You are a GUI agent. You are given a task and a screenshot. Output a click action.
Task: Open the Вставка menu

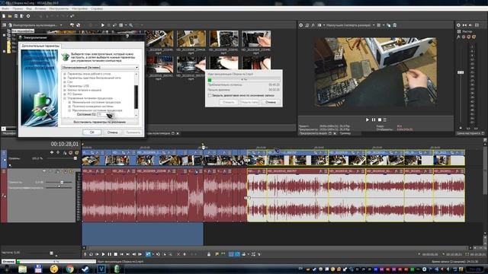coord(40,8)
